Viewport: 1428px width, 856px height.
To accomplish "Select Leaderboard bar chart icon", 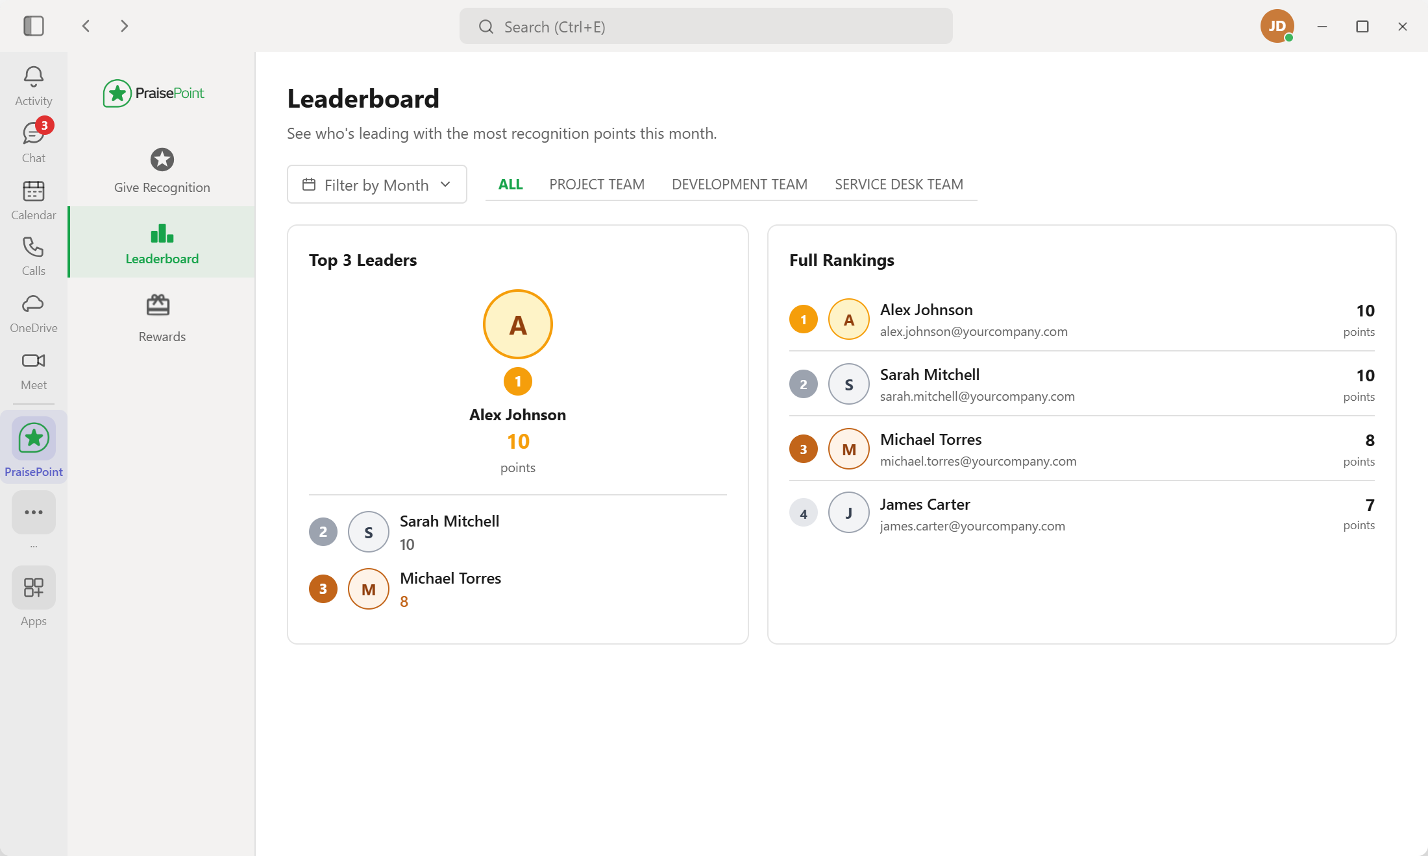I will (x=162, y=233).
